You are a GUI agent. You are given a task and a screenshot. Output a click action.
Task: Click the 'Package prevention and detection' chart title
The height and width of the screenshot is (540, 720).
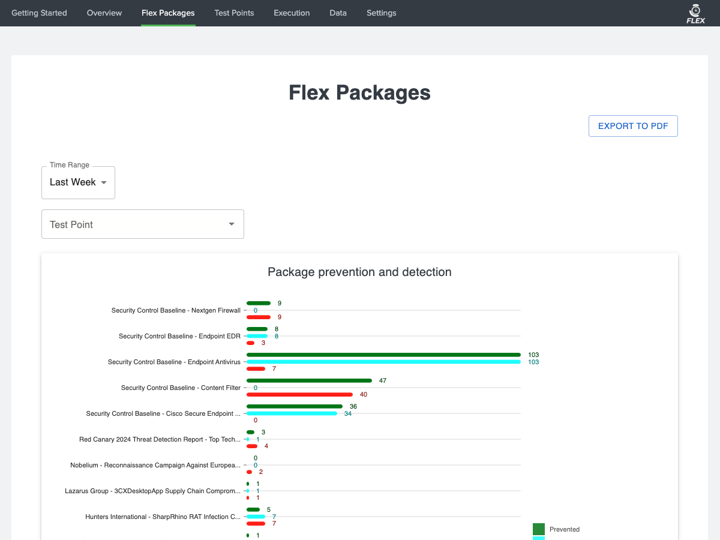coord(359,272)
